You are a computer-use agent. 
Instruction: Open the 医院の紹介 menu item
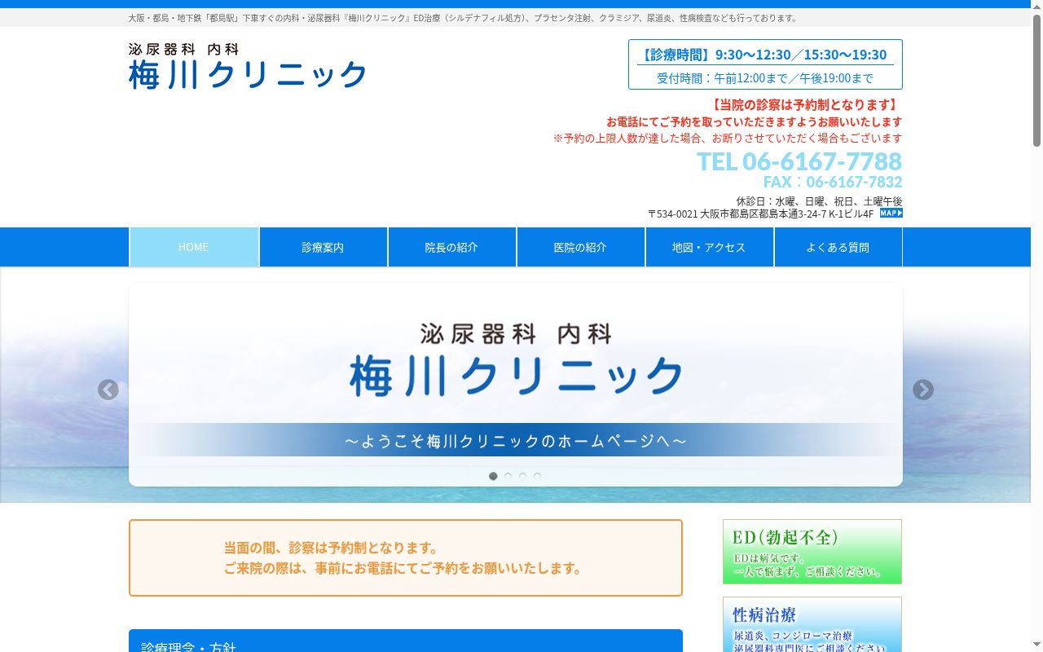pyautogui.click(x=580, y=247)
